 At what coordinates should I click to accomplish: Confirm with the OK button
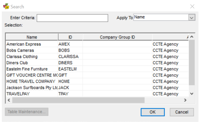[x=153, y=112]
